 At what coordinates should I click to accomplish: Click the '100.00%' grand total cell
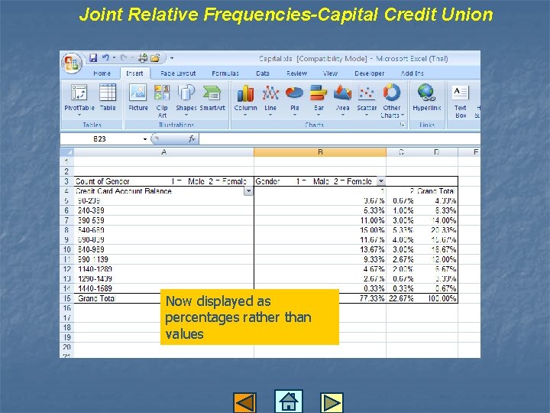[442, 298]
